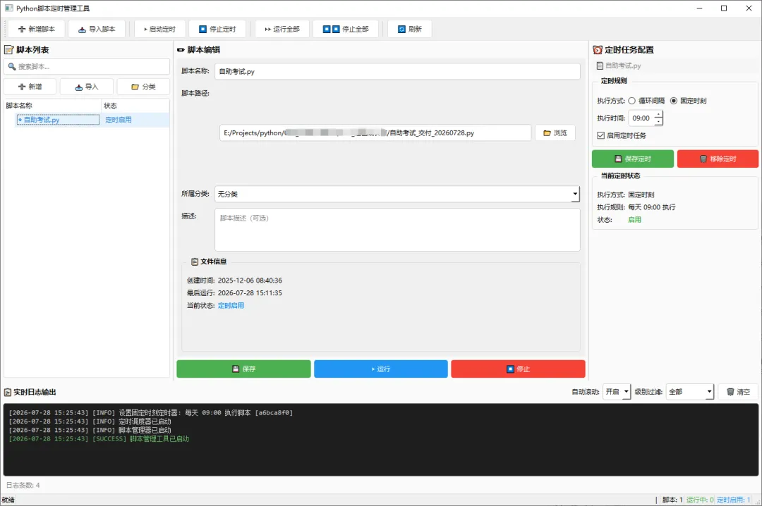
Task: Maximize the window
Action: pos(724,8)
